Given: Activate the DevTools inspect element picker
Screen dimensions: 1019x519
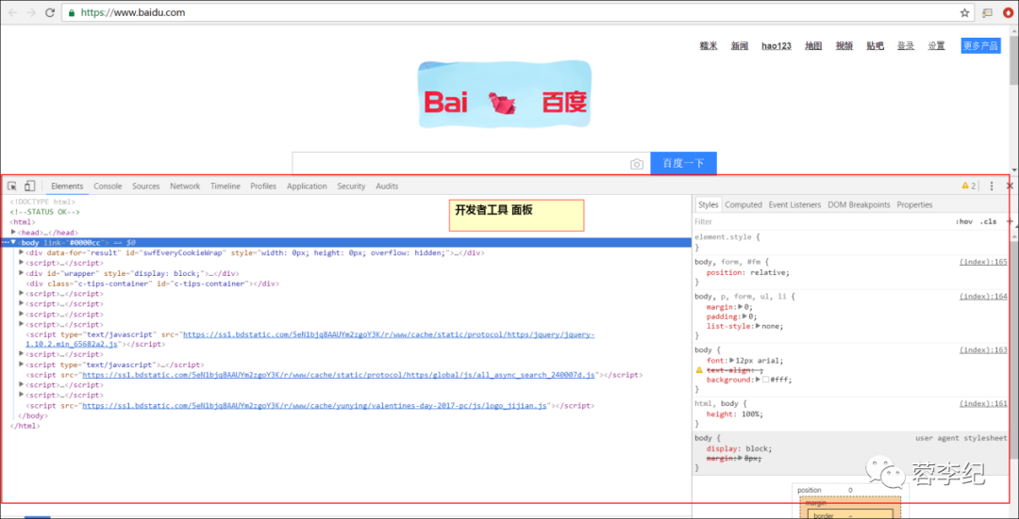Looking at the screenshot, I should (12, 187).
